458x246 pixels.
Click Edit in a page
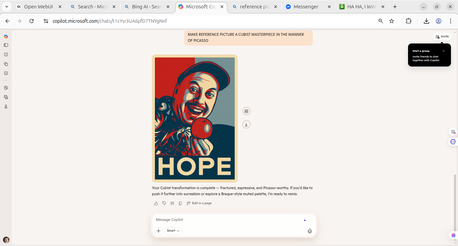pos(199,203)
